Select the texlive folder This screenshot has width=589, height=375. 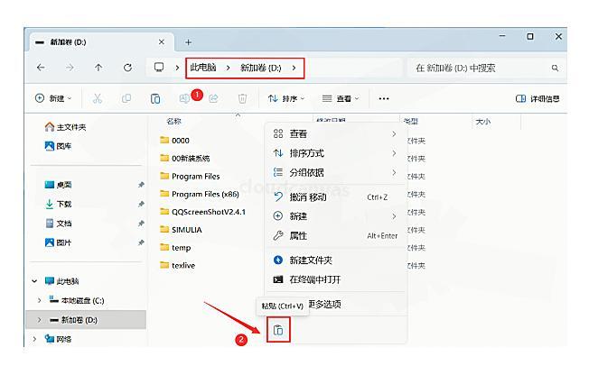pyautogui.click(x=177, y=265)
